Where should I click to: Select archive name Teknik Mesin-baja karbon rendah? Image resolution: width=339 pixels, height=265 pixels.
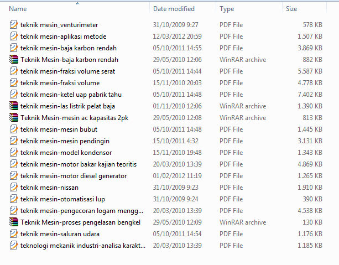[x=69, y=60]
